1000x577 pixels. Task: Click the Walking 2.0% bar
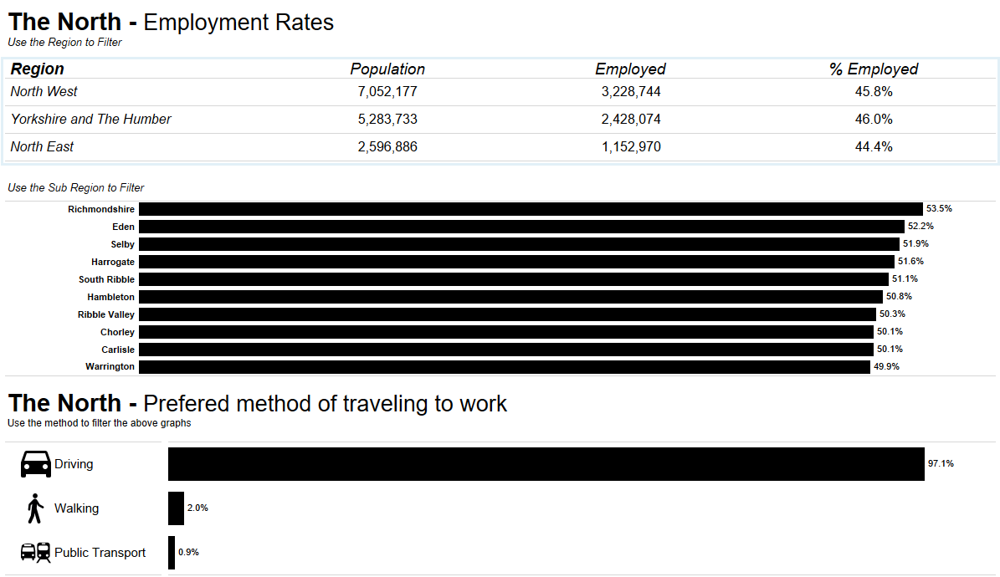[176, 508]
